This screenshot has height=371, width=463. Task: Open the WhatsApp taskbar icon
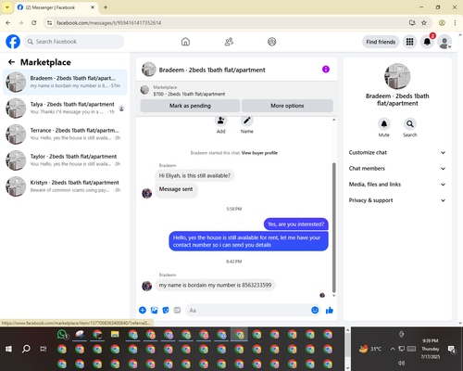pyautogui.click(x=62, y=335)
